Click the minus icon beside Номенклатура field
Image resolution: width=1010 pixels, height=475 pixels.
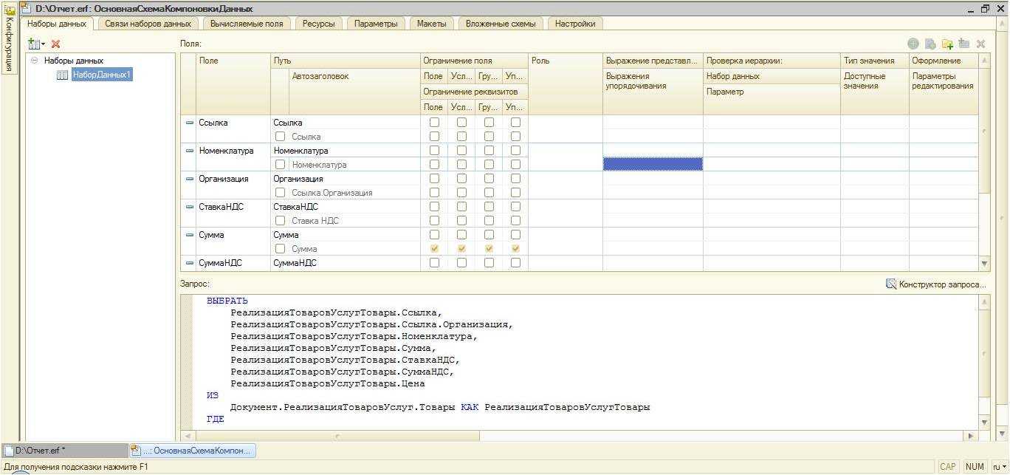point(190,151)
